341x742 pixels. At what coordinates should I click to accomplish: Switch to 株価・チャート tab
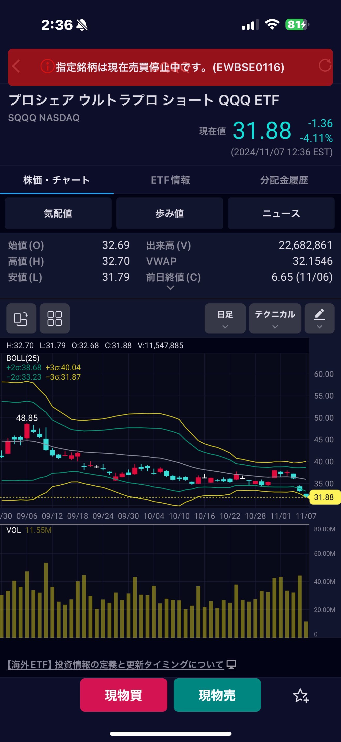pos(57,180)
